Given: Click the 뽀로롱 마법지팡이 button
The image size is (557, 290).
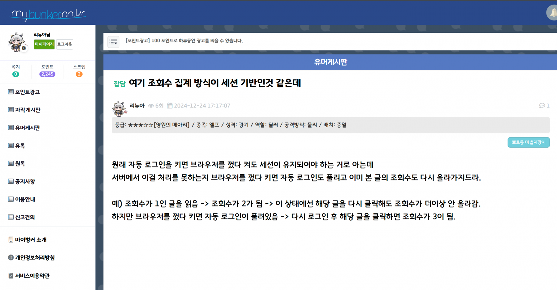Looking at the screenshot, I should (528, 142).
